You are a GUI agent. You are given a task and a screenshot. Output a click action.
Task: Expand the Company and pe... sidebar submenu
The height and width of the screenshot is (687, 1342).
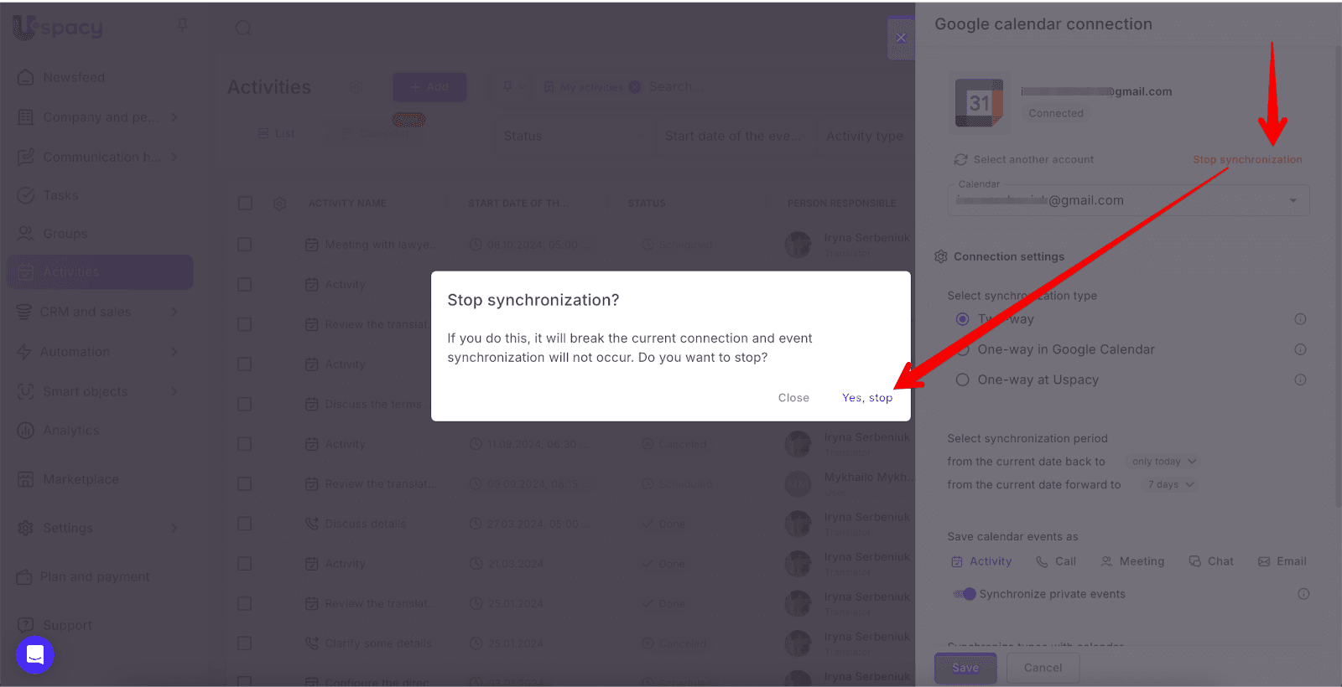[x=174, y=117]
